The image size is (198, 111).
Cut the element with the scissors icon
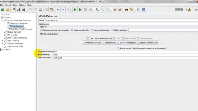pyautogui.click(x=41, y=10)
